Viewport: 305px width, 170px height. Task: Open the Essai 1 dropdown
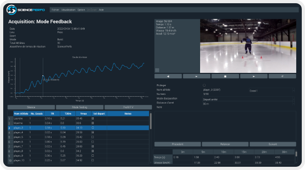click(272, 91)
